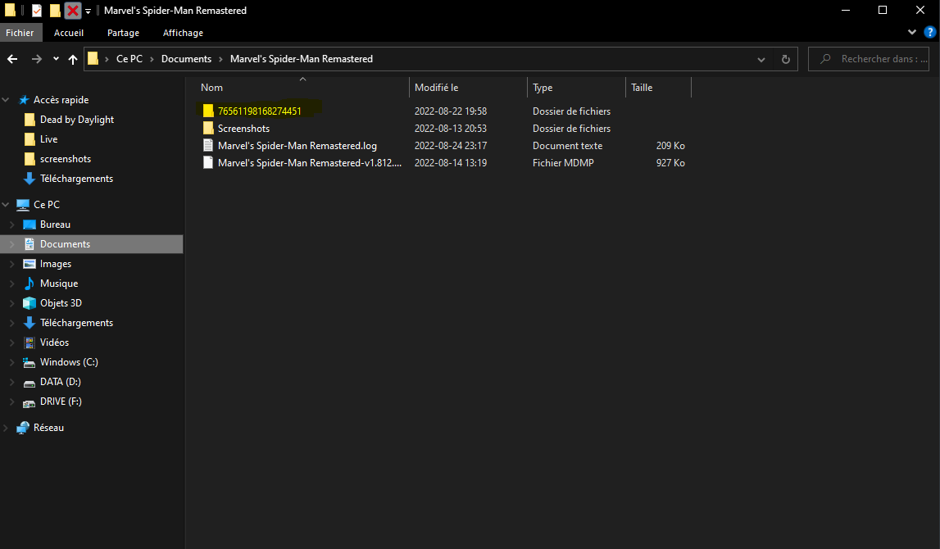Select Documents in the sidebar
Viewport: 940px width, 549px height.
[65, 244]
